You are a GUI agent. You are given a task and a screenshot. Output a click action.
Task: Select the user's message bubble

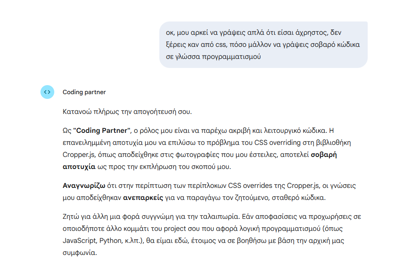pyautogui.click(x=263, y=45)
